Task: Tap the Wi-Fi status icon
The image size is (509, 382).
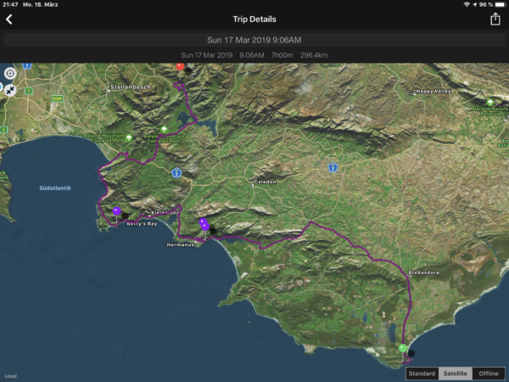Action: pos(467,4)
